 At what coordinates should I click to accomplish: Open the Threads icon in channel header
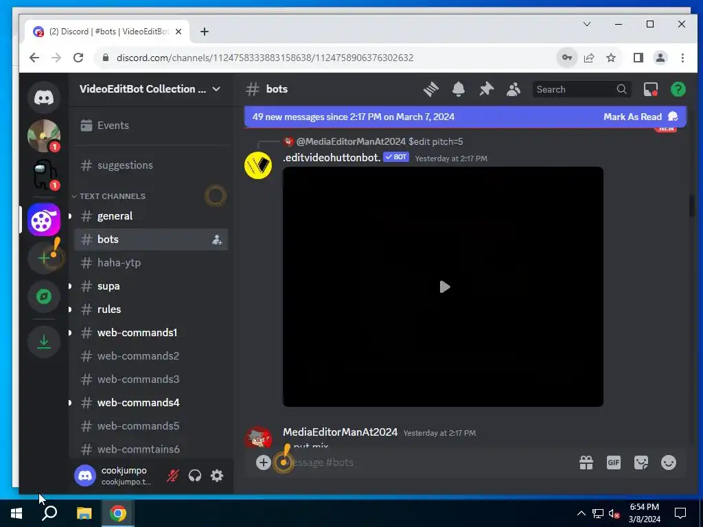click(431, 89)
